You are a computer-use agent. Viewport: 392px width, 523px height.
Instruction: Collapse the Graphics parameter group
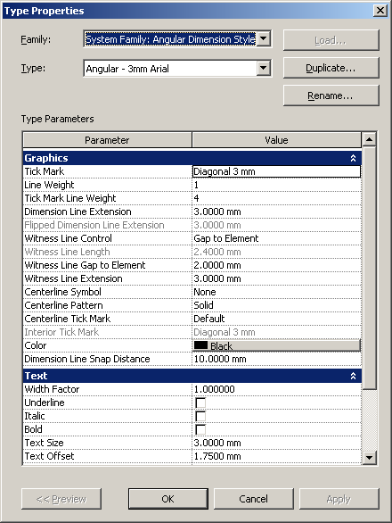pos(353,158)
